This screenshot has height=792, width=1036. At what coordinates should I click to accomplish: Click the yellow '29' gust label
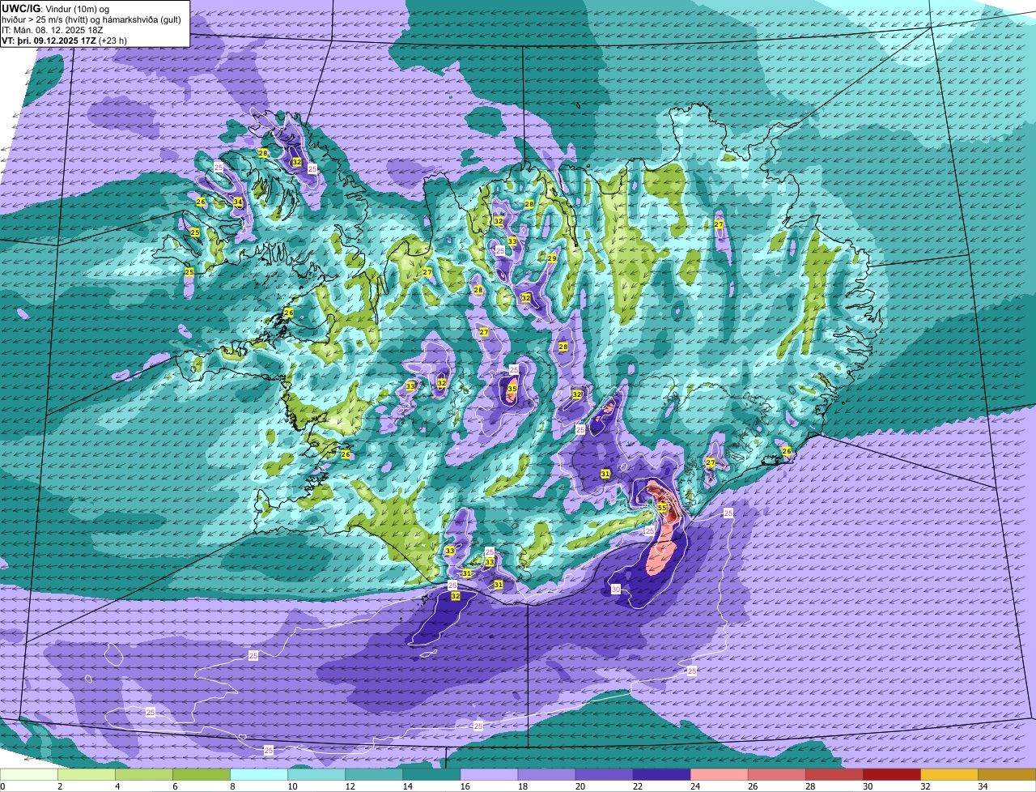tap(552, 258)
